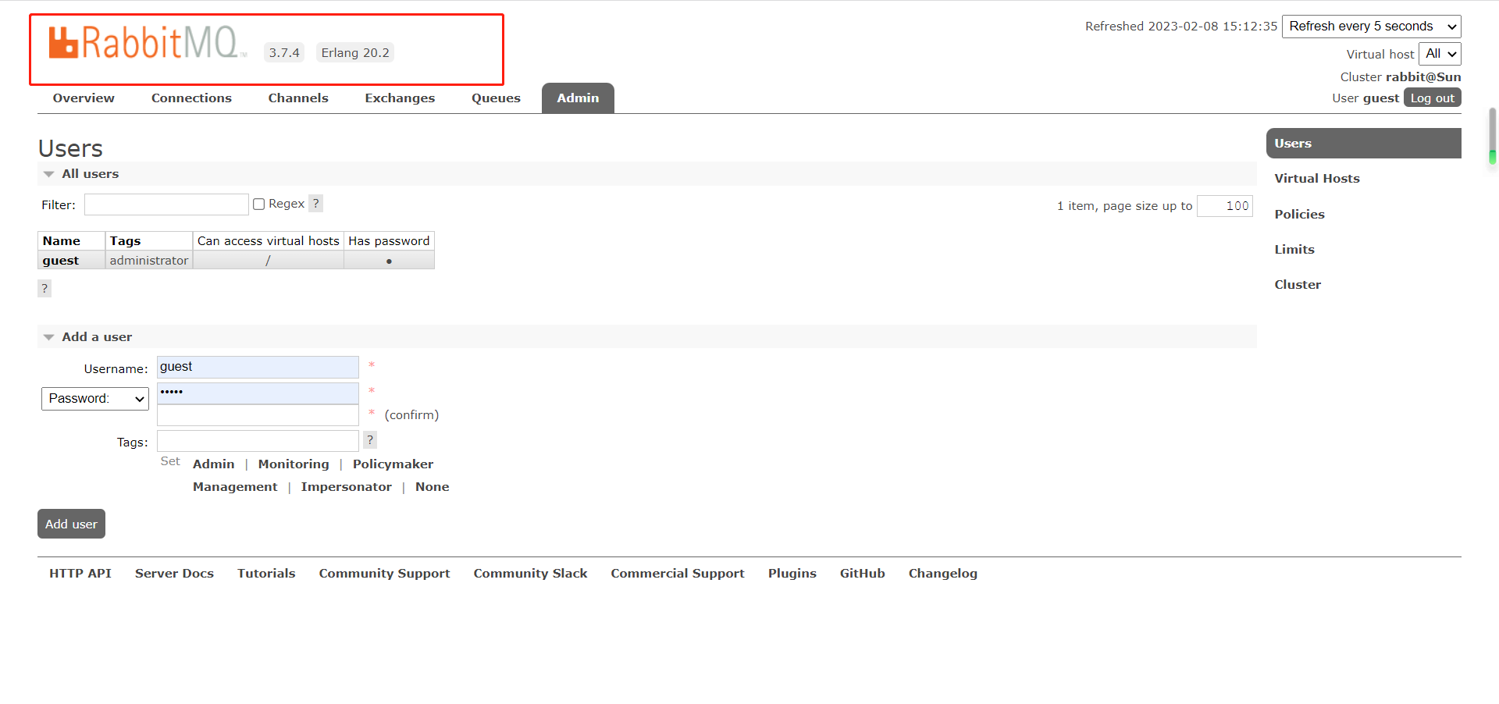The width and height of the screenshot is (1499, 704).
Task: Focus the Password input field
Action: (x=258, y=393)
